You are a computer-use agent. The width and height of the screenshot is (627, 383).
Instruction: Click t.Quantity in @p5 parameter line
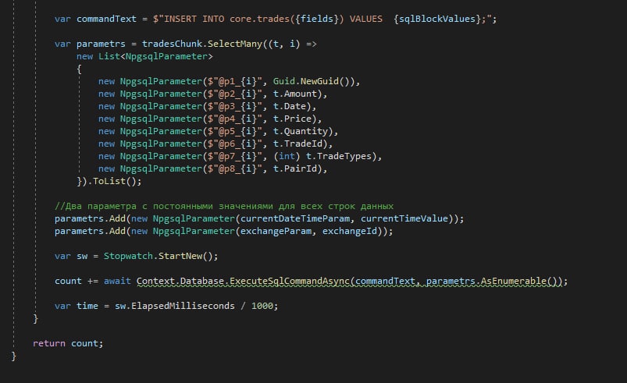(x=303, y=131)
